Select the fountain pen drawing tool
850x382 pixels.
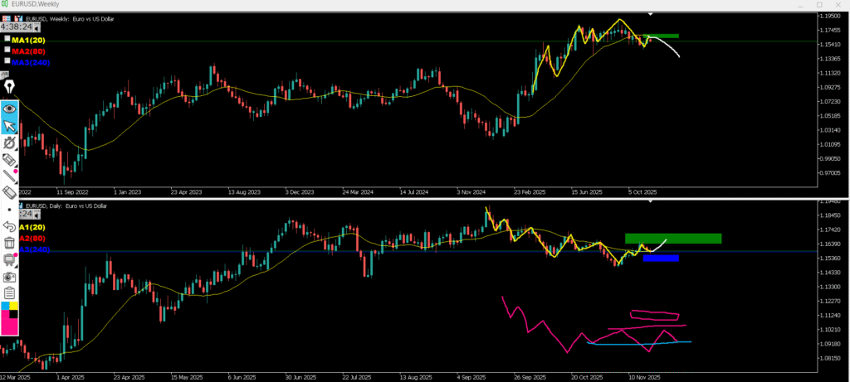pos(10,86)
